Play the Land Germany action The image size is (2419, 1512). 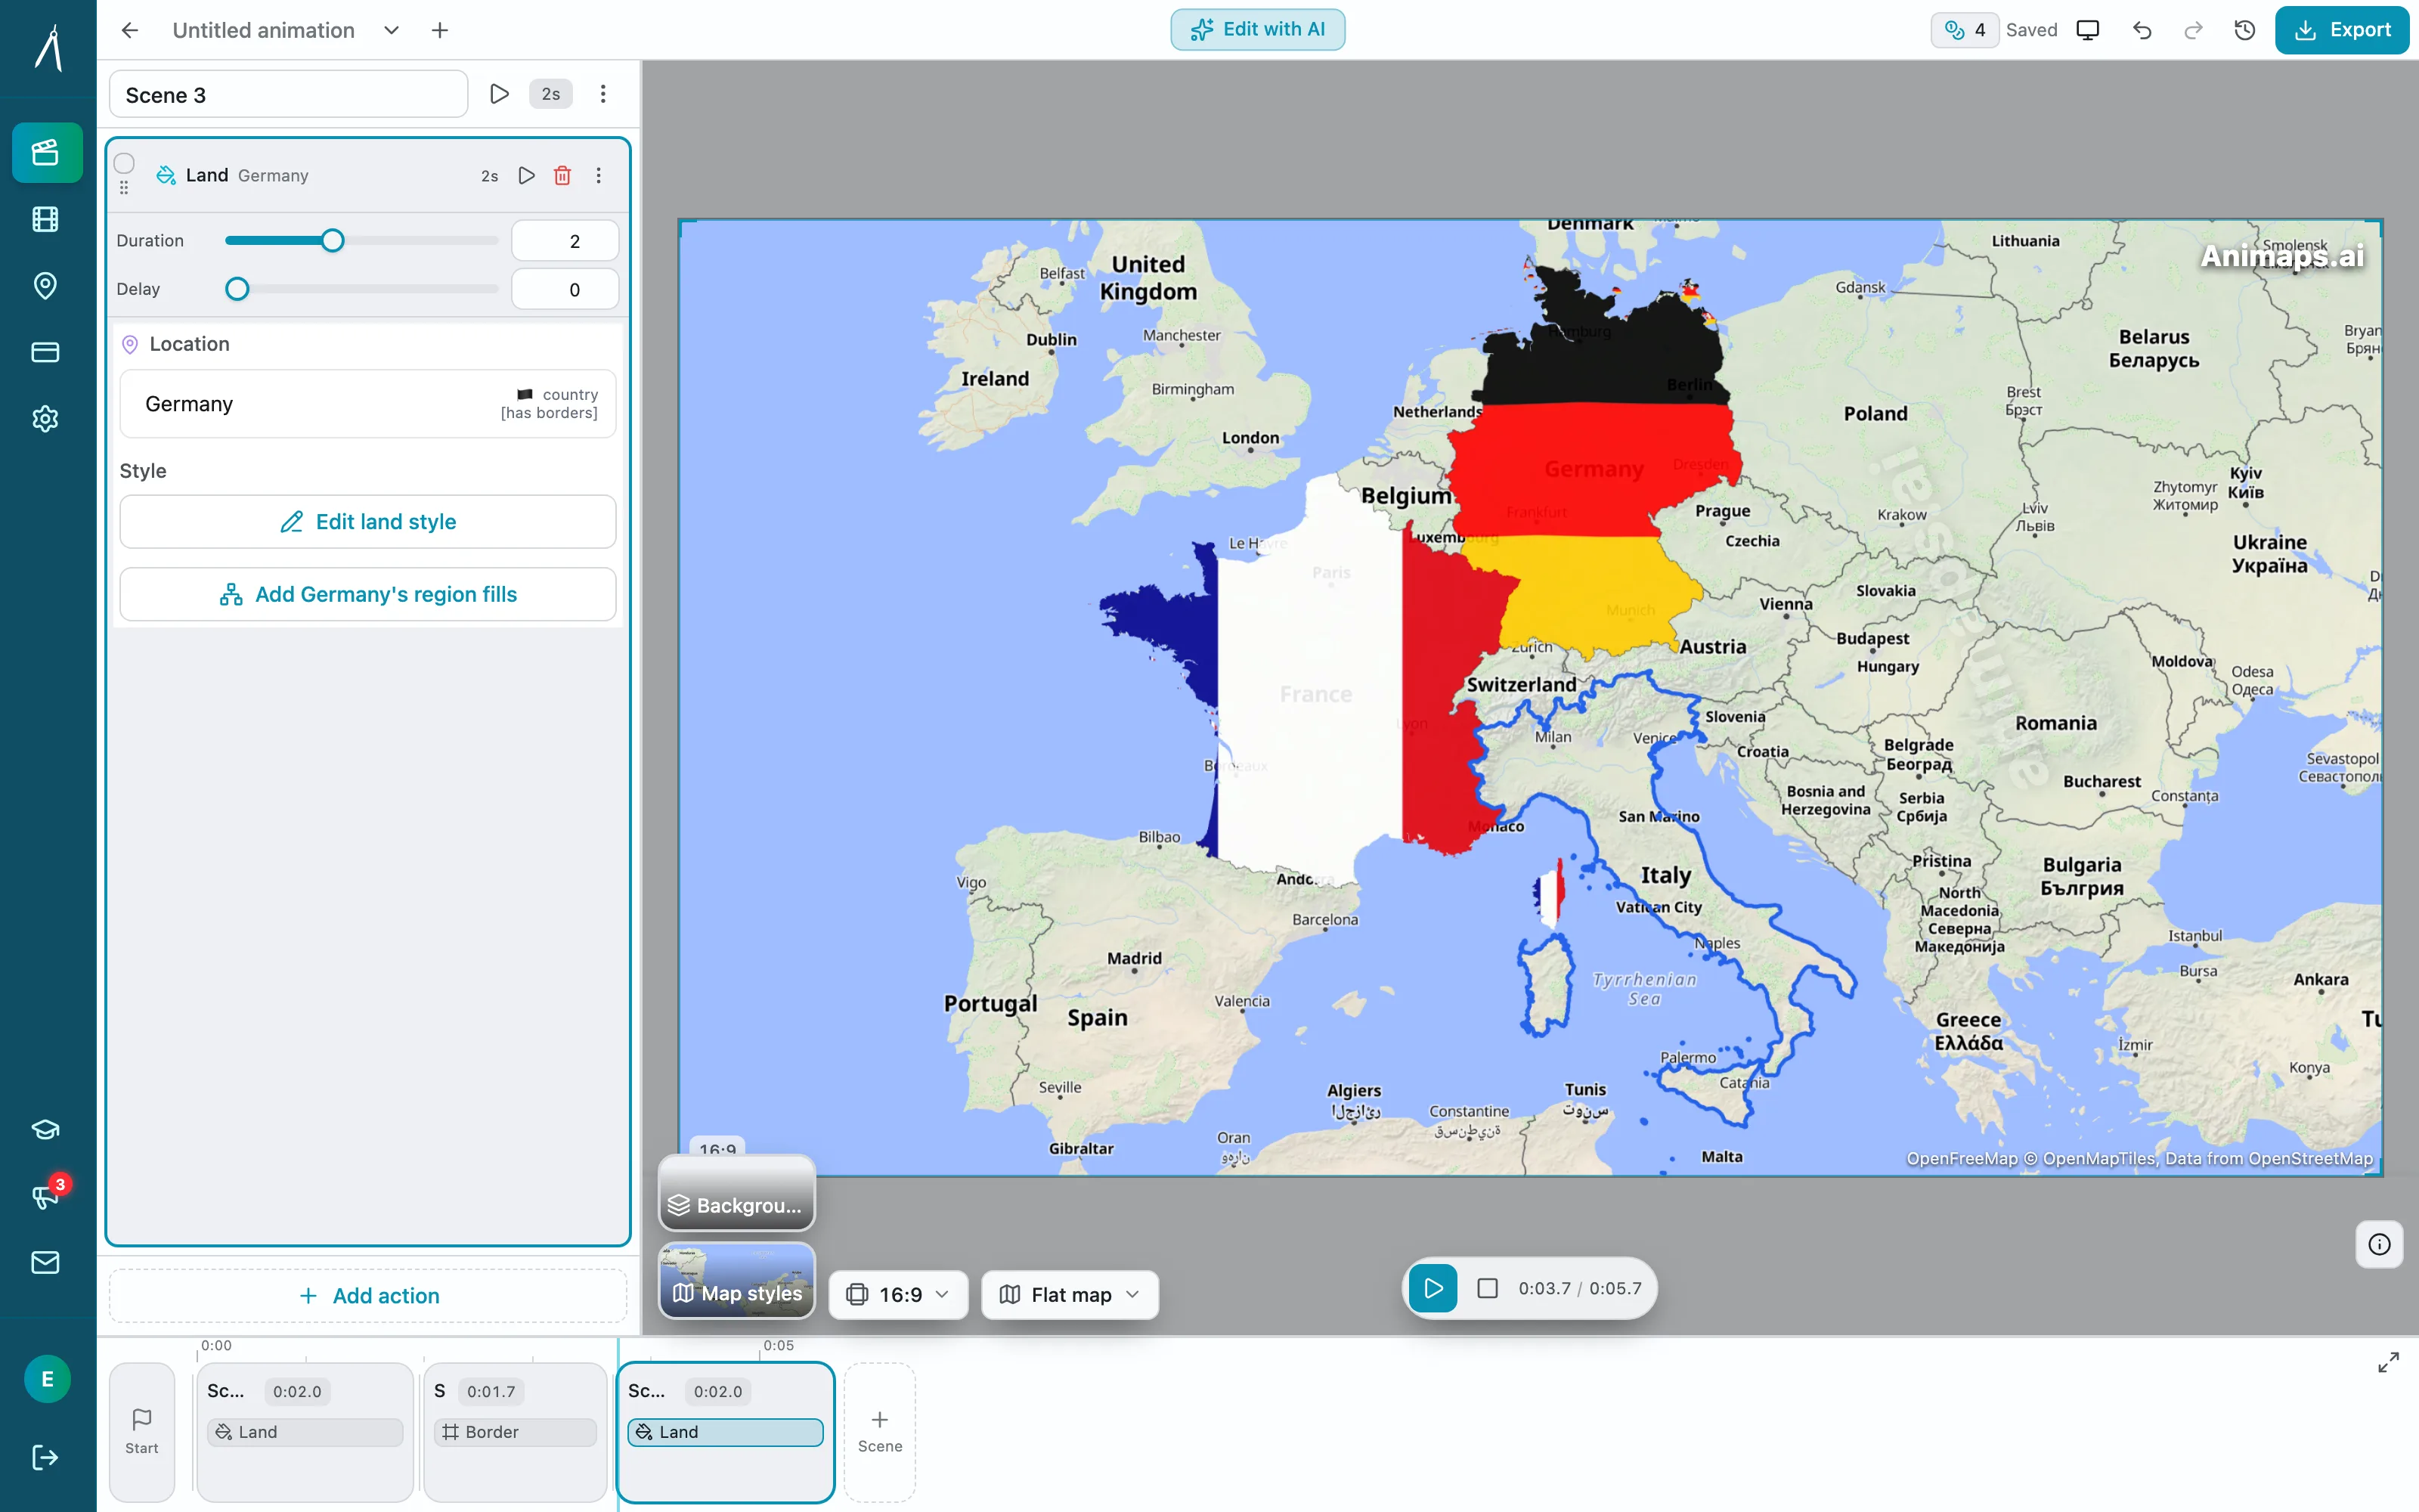click(527, 176)
